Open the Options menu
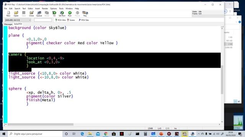 point(54,8)
